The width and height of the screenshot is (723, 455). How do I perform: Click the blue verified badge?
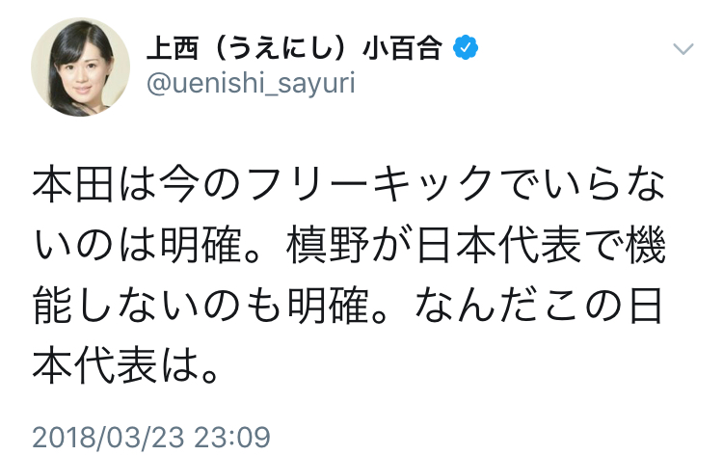coord(467,47)
